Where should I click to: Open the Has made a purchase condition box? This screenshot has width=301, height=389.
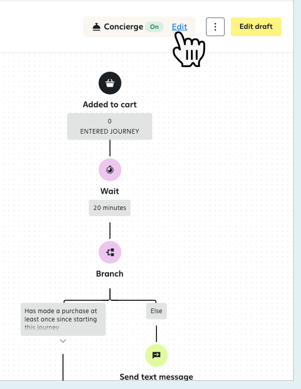(63, 319)
